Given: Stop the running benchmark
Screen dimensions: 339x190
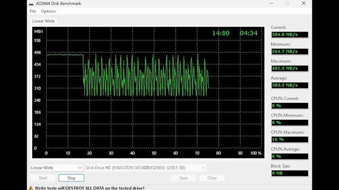Looking at the screenshot, I should (72, 178).
